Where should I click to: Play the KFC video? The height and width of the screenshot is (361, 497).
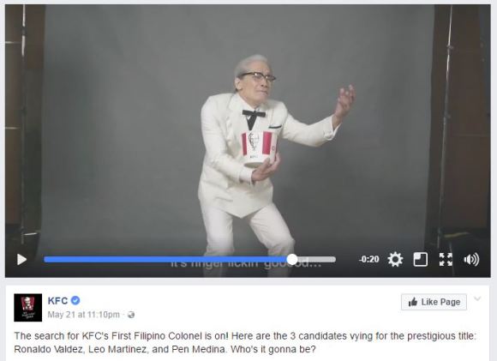[21, 260]
